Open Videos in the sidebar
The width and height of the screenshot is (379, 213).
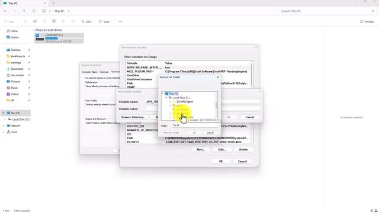(12, 94)
